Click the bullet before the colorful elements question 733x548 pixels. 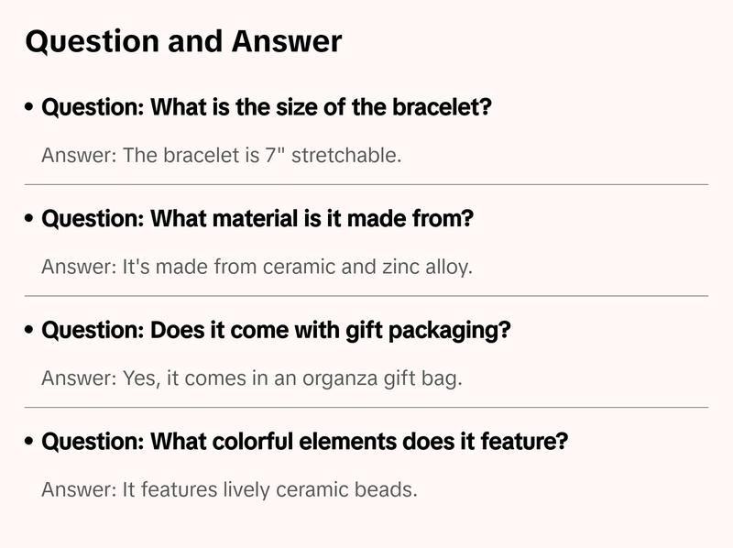click(x=30, y=442)
